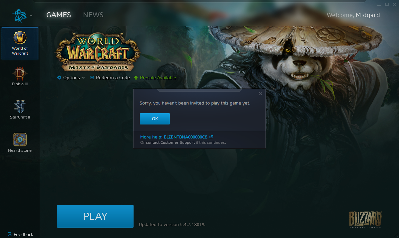The width and height of the screenshot is (399, 238).
Task: Open the Options gear icon
Action: (x=59, y=78)
